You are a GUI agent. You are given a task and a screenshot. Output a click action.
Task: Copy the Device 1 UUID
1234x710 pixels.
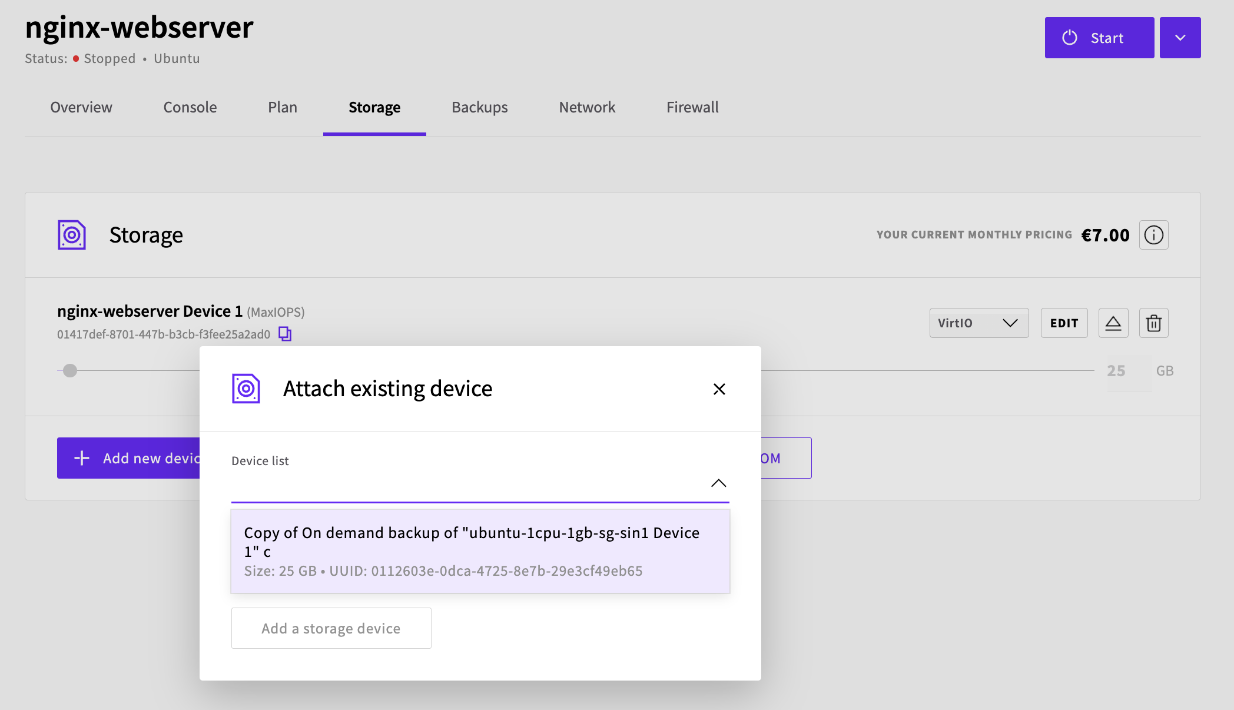click(285, 334)
